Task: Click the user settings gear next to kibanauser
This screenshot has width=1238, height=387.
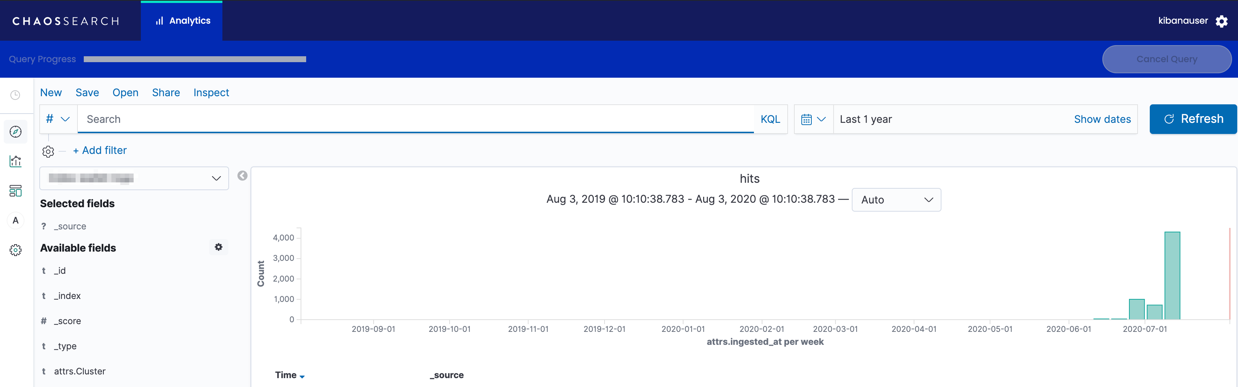Action: coord(1221,21)
